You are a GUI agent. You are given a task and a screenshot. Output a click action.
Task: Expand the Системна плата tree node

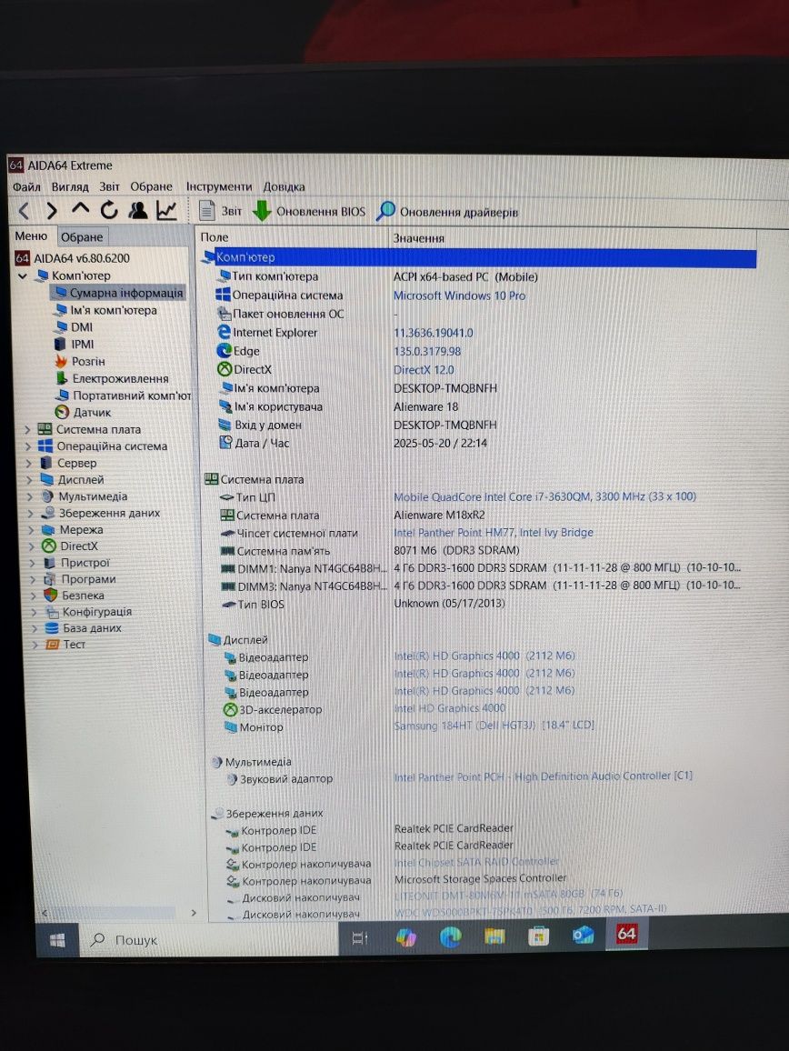click(26, 429)
